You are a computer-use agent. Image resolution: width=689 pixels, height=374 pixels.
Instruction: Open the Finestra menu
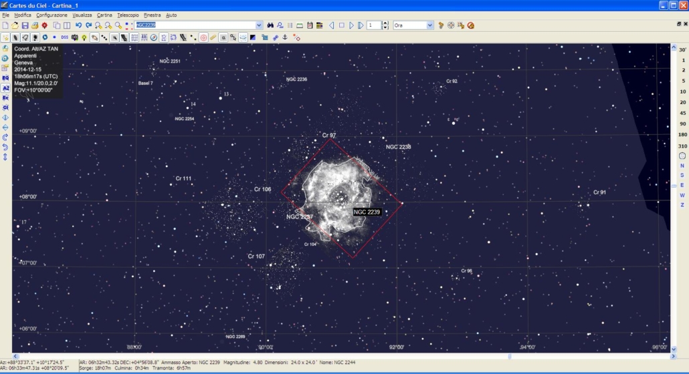coord(153,15)
